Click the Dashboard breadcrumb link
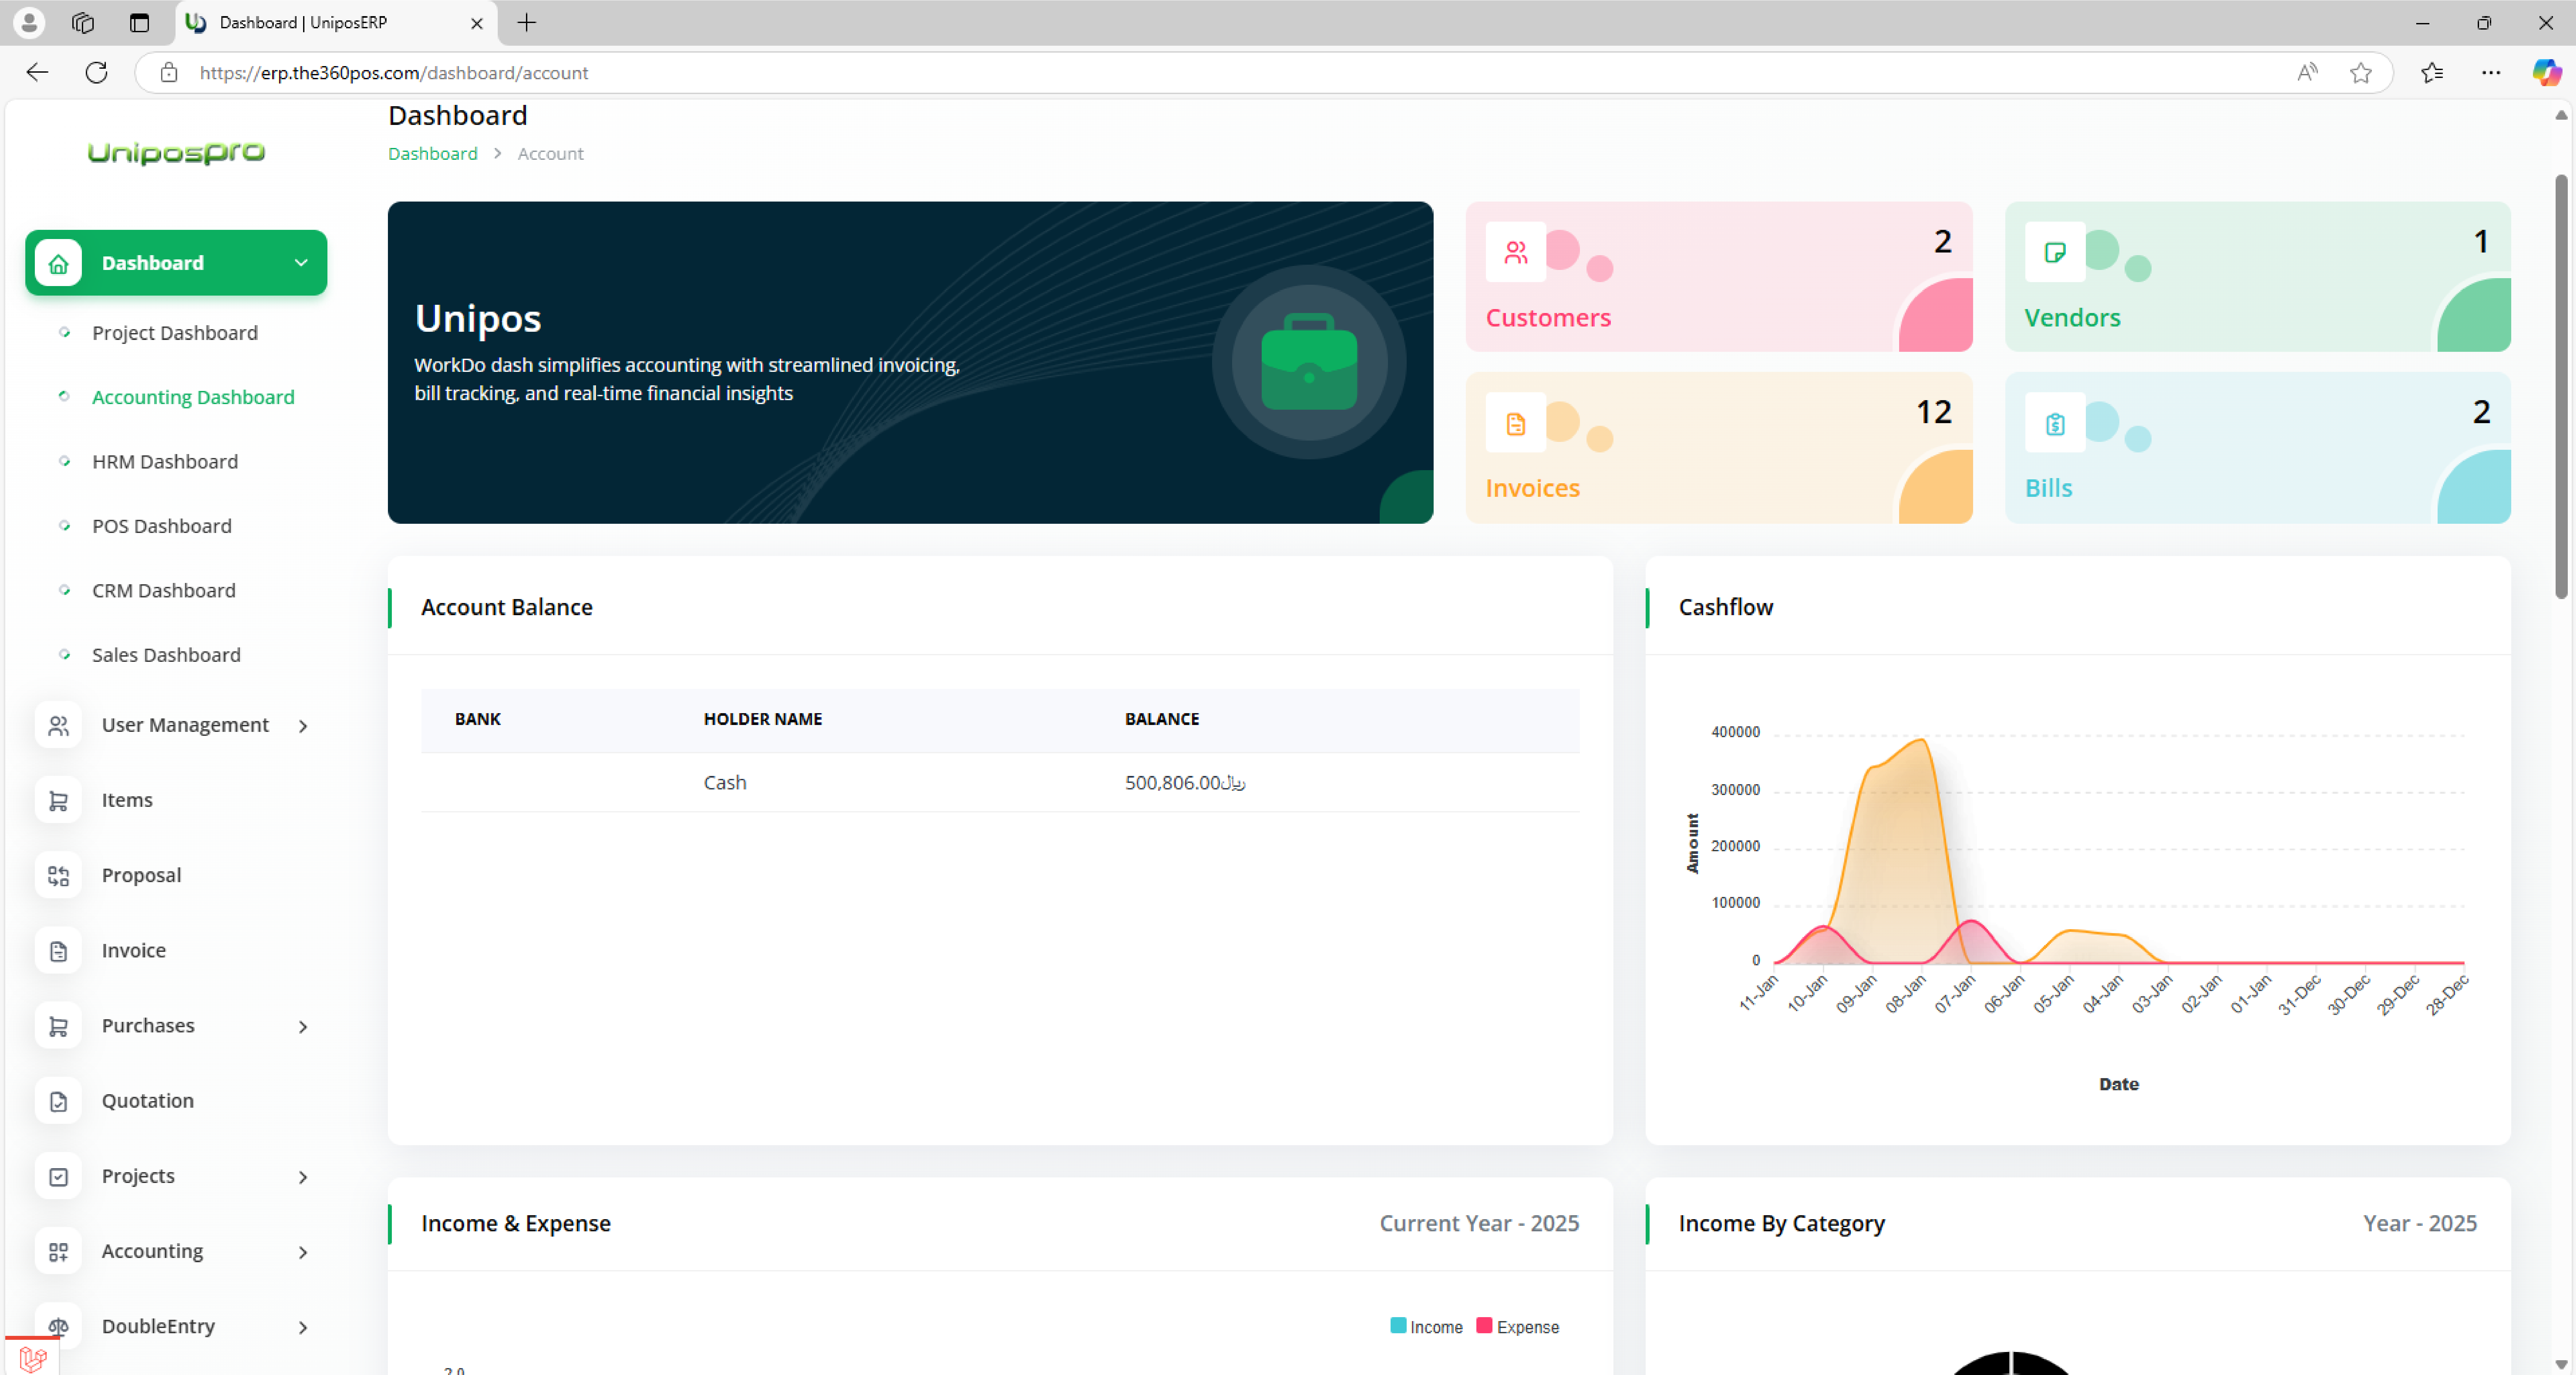2576x1375 pixels. 432,153
